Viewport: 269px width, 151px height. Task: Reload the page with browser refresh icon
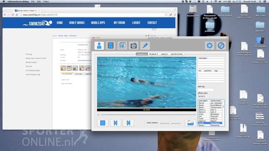(x=13, y=15)
